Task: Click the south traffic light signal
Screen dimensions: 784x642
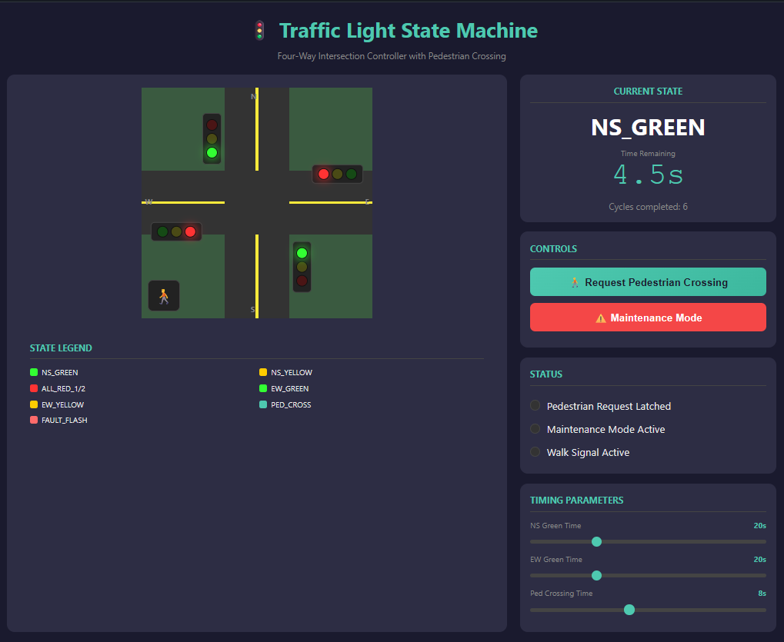Action: (302, 267)
